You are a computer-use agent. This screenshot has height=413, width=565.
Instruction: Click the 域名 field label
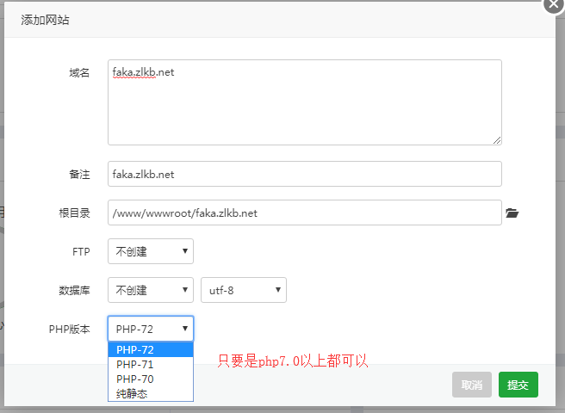(x=79, y=73)
